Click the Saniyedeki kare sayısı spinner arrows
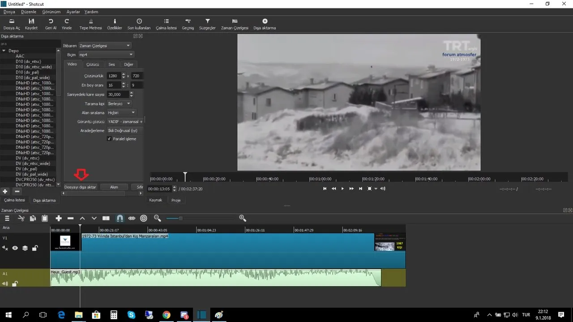 click(x=131, y=94)
